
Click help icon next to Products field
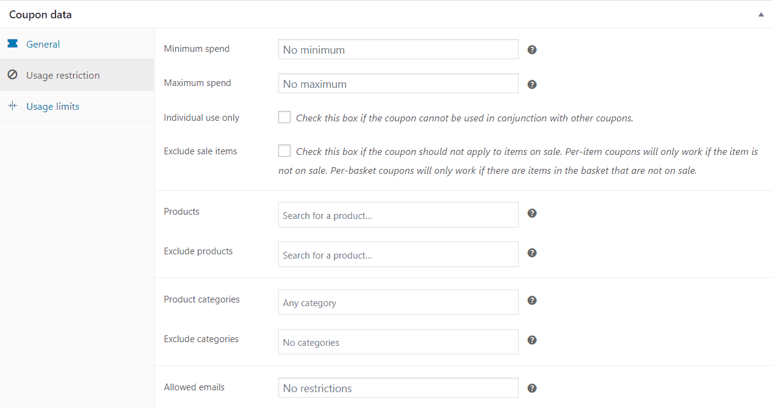tap(532, 213)
